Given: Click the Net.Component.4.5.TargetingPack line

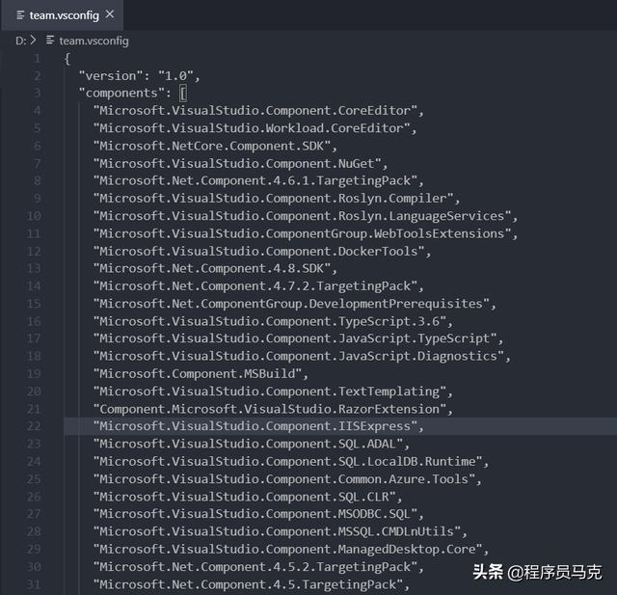Looking at the screenshot, I should pyautogui.click(x=252, y=584).
